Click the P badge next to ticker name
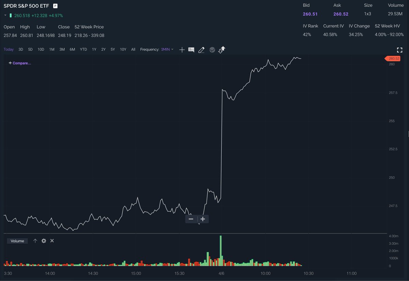This screenshot has height=281, width=409. click(x=55, y=6)
